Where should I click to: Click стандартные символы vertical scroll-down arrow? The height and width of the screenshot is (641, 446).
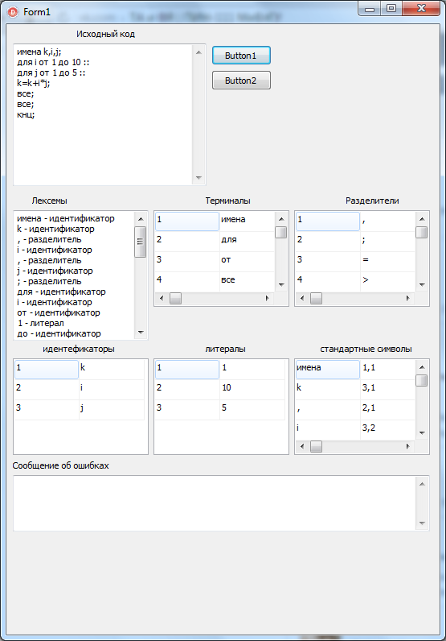pos(422,433)
